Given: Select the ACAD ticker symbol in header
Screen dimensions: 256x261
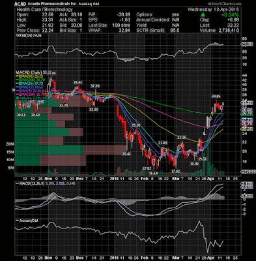Looking at the screenshot, I should (x=20, y=4).
